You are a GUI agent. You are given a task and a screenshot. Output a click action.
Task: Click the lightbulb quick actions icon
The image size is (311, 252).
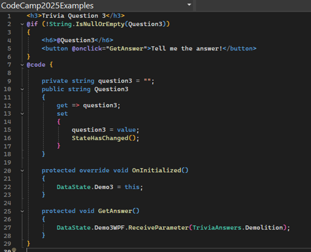click(14, 250)
